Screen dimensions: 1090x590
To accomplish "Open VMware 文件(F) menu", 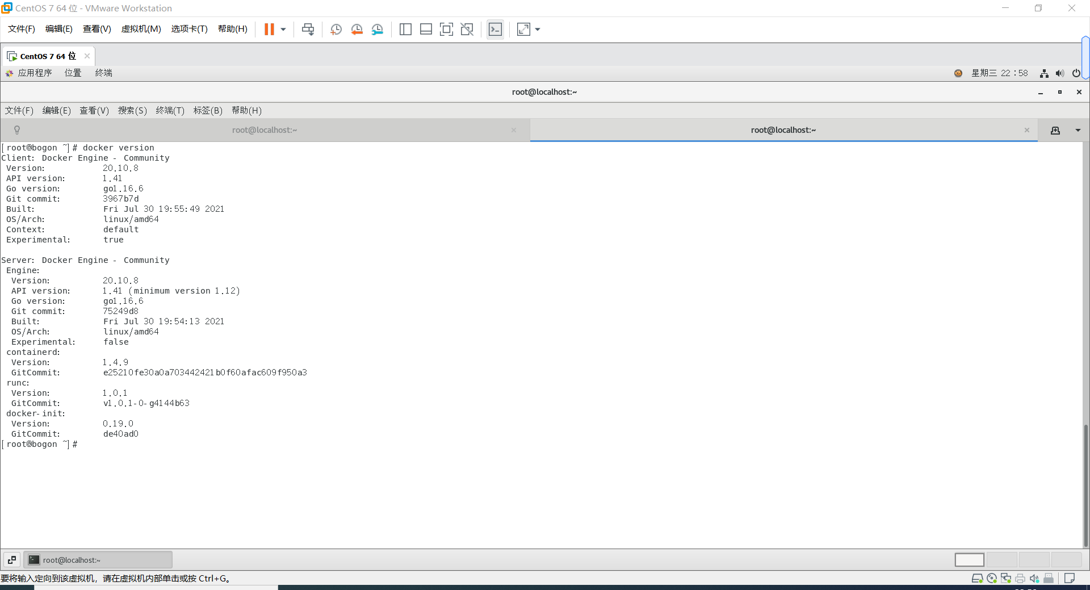I will (x=22, y=29).
